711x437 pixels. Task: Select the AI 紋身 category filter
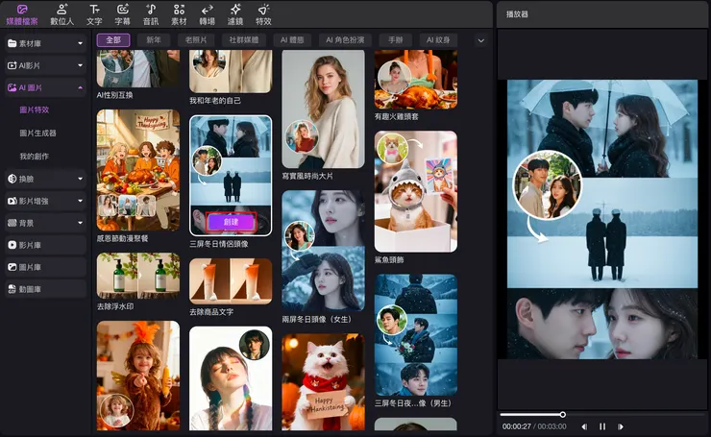pyautogui.click(x=438, y=40)
